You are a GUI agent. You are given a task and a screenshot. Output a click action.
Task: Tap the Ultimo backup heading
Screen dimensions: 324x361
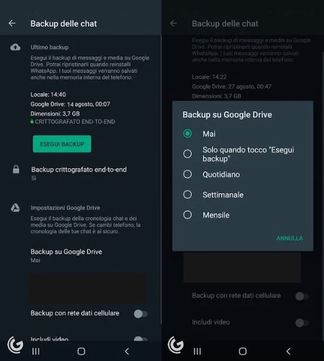tap(49, 47)
